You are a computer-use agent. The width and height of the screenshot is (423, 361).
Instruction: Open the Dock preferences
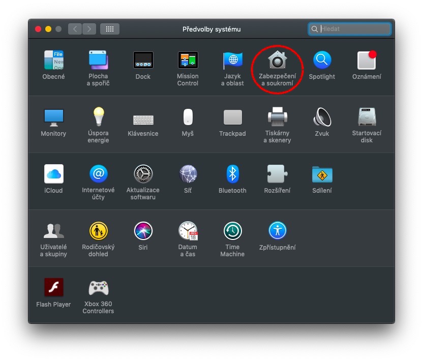coord(143,61)
